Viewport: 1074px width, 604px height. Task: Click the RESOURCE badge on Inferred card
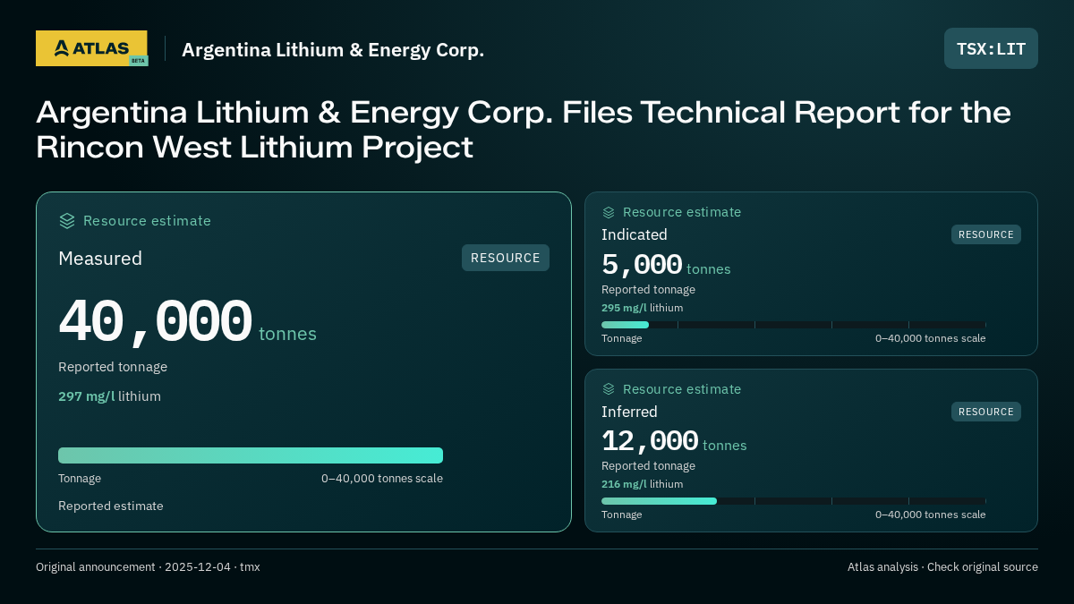(986, 412)
